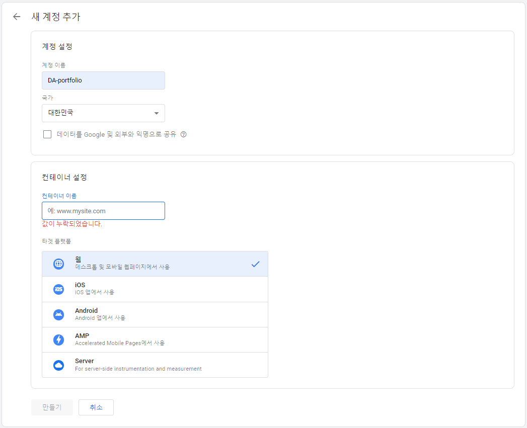
Task: Click the error text 값이 누락되었습니다
Action: (72, 224)
